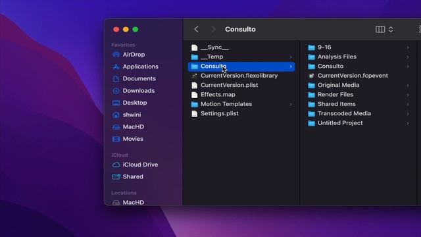This screenshot has width=421, height=237.
Task: Open iCloud Drive in the sidebar
Action: [135, 165]
